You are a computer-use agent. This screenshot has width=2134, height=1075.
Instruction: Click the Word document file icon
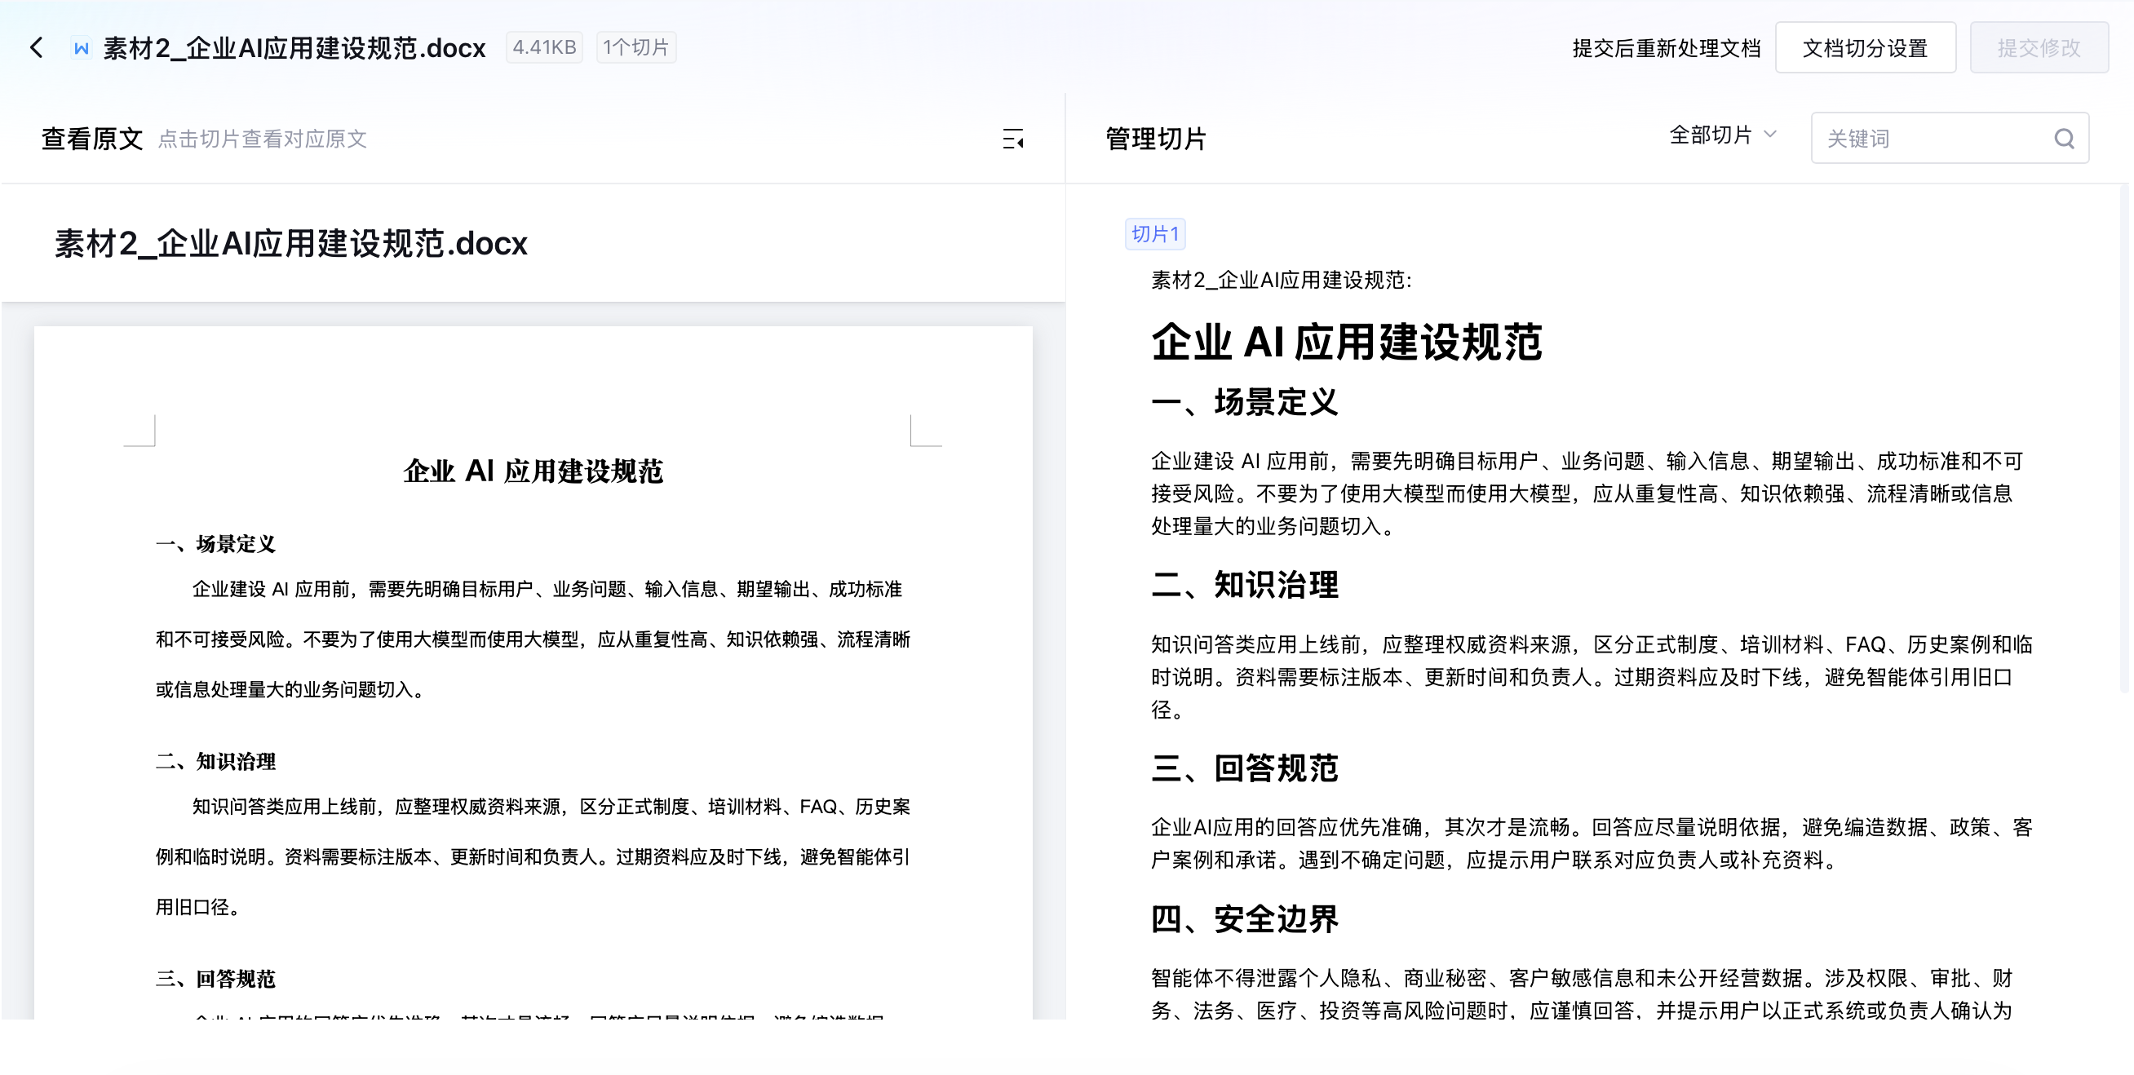(x=82, y=48)
